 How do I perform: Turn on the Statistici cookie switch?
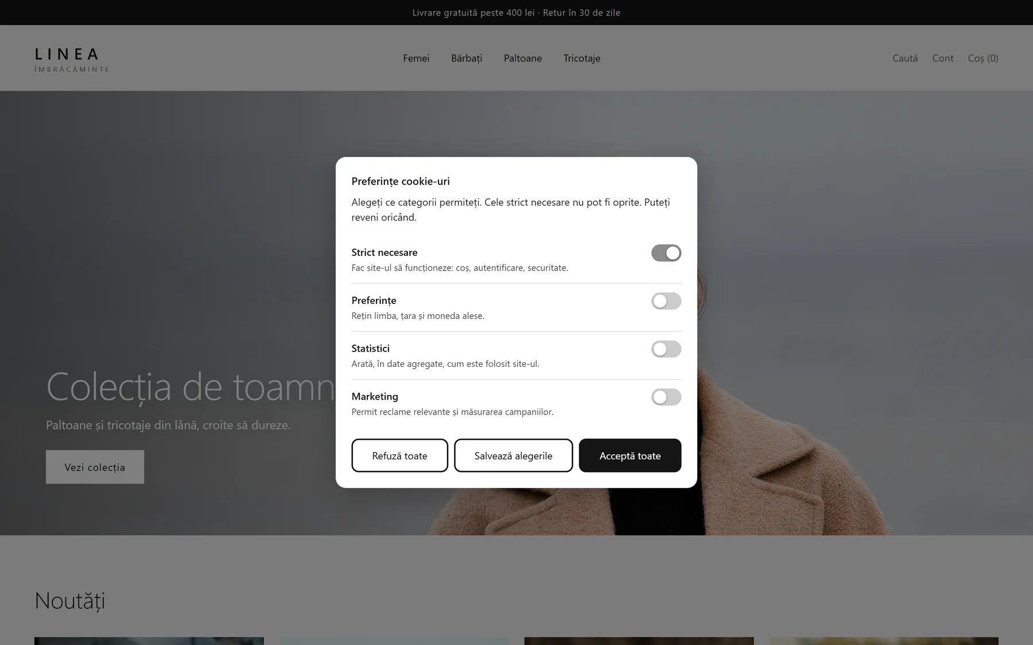click(666, 349)
